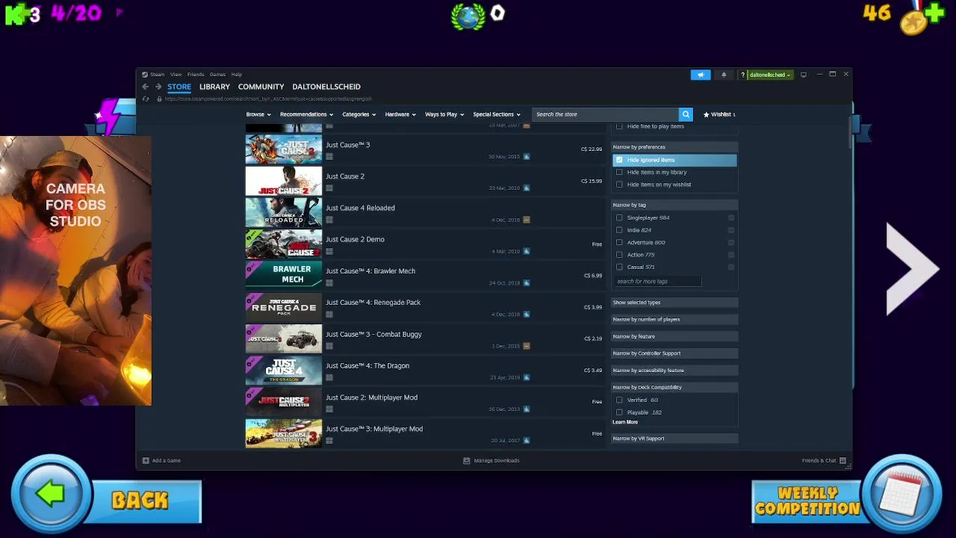Viewport: 956px width, 538px height.
Task: Tick Hide free to play items checkbox
Action: click(619, 126)
